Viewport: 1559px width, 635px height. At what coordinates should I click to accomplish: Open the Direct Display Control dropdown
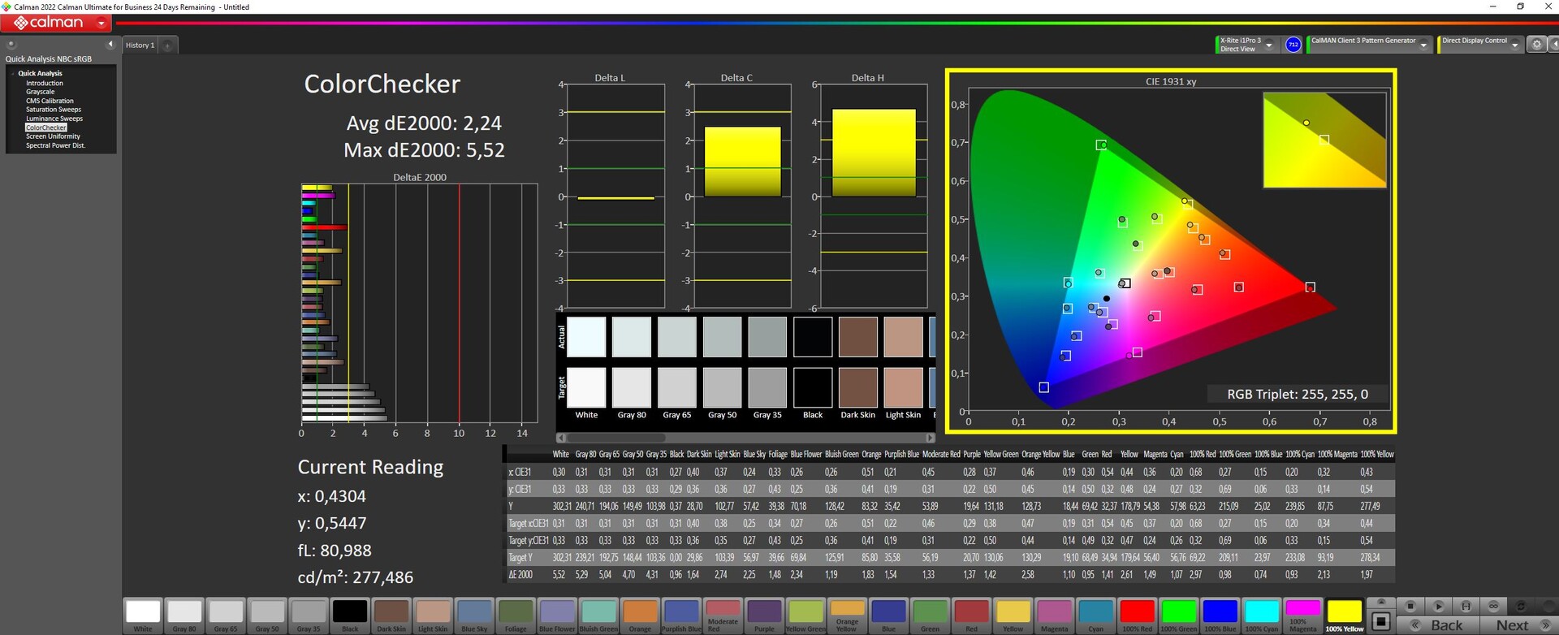tap(1514, 45)
